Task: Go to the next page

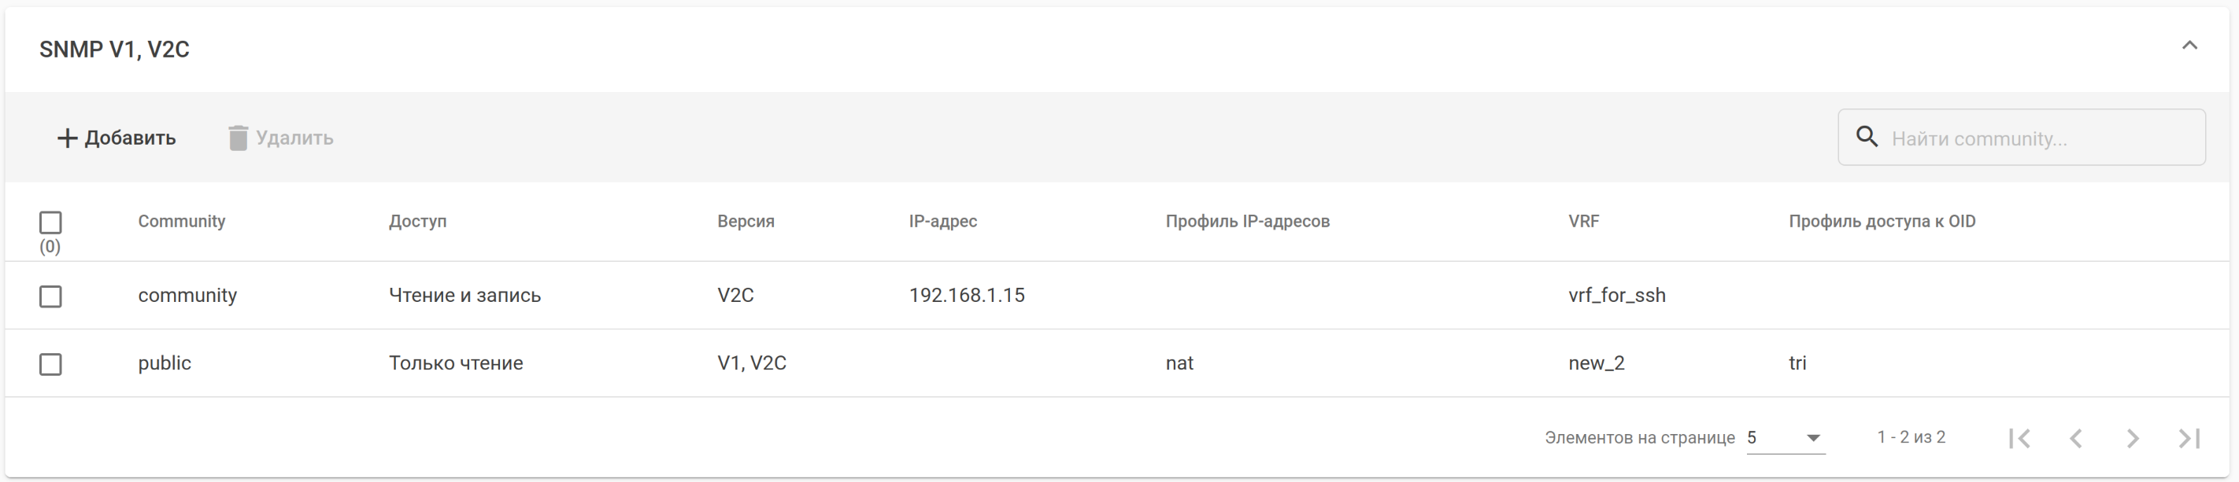Action: (x=2132, y=439)
